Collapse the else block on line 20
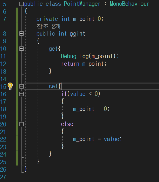The width and height of the screenshot is (159, 182). 22,124
